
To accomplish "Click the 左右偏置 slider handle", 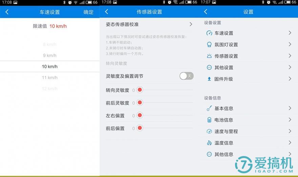I will [140, 115].
